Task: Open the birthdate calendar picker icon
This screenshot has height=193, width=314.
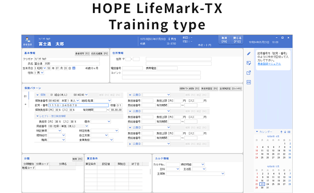Action: pyautogui.click(x=74, y=68)
